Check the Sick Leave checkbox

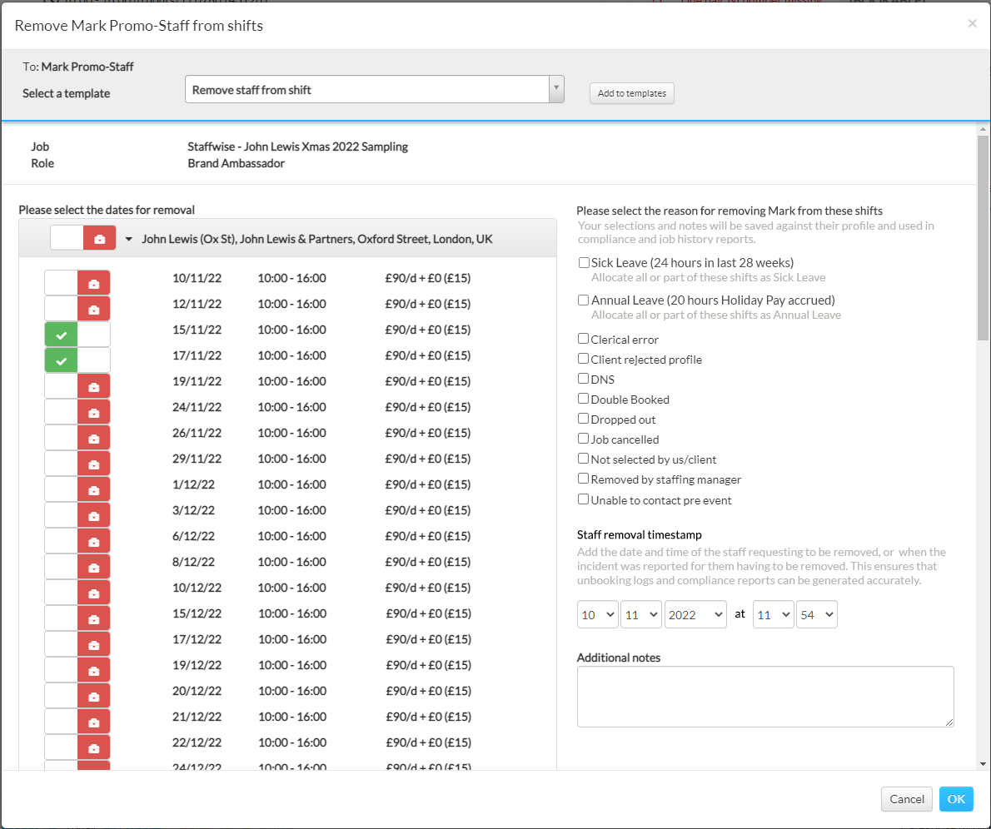584,263
